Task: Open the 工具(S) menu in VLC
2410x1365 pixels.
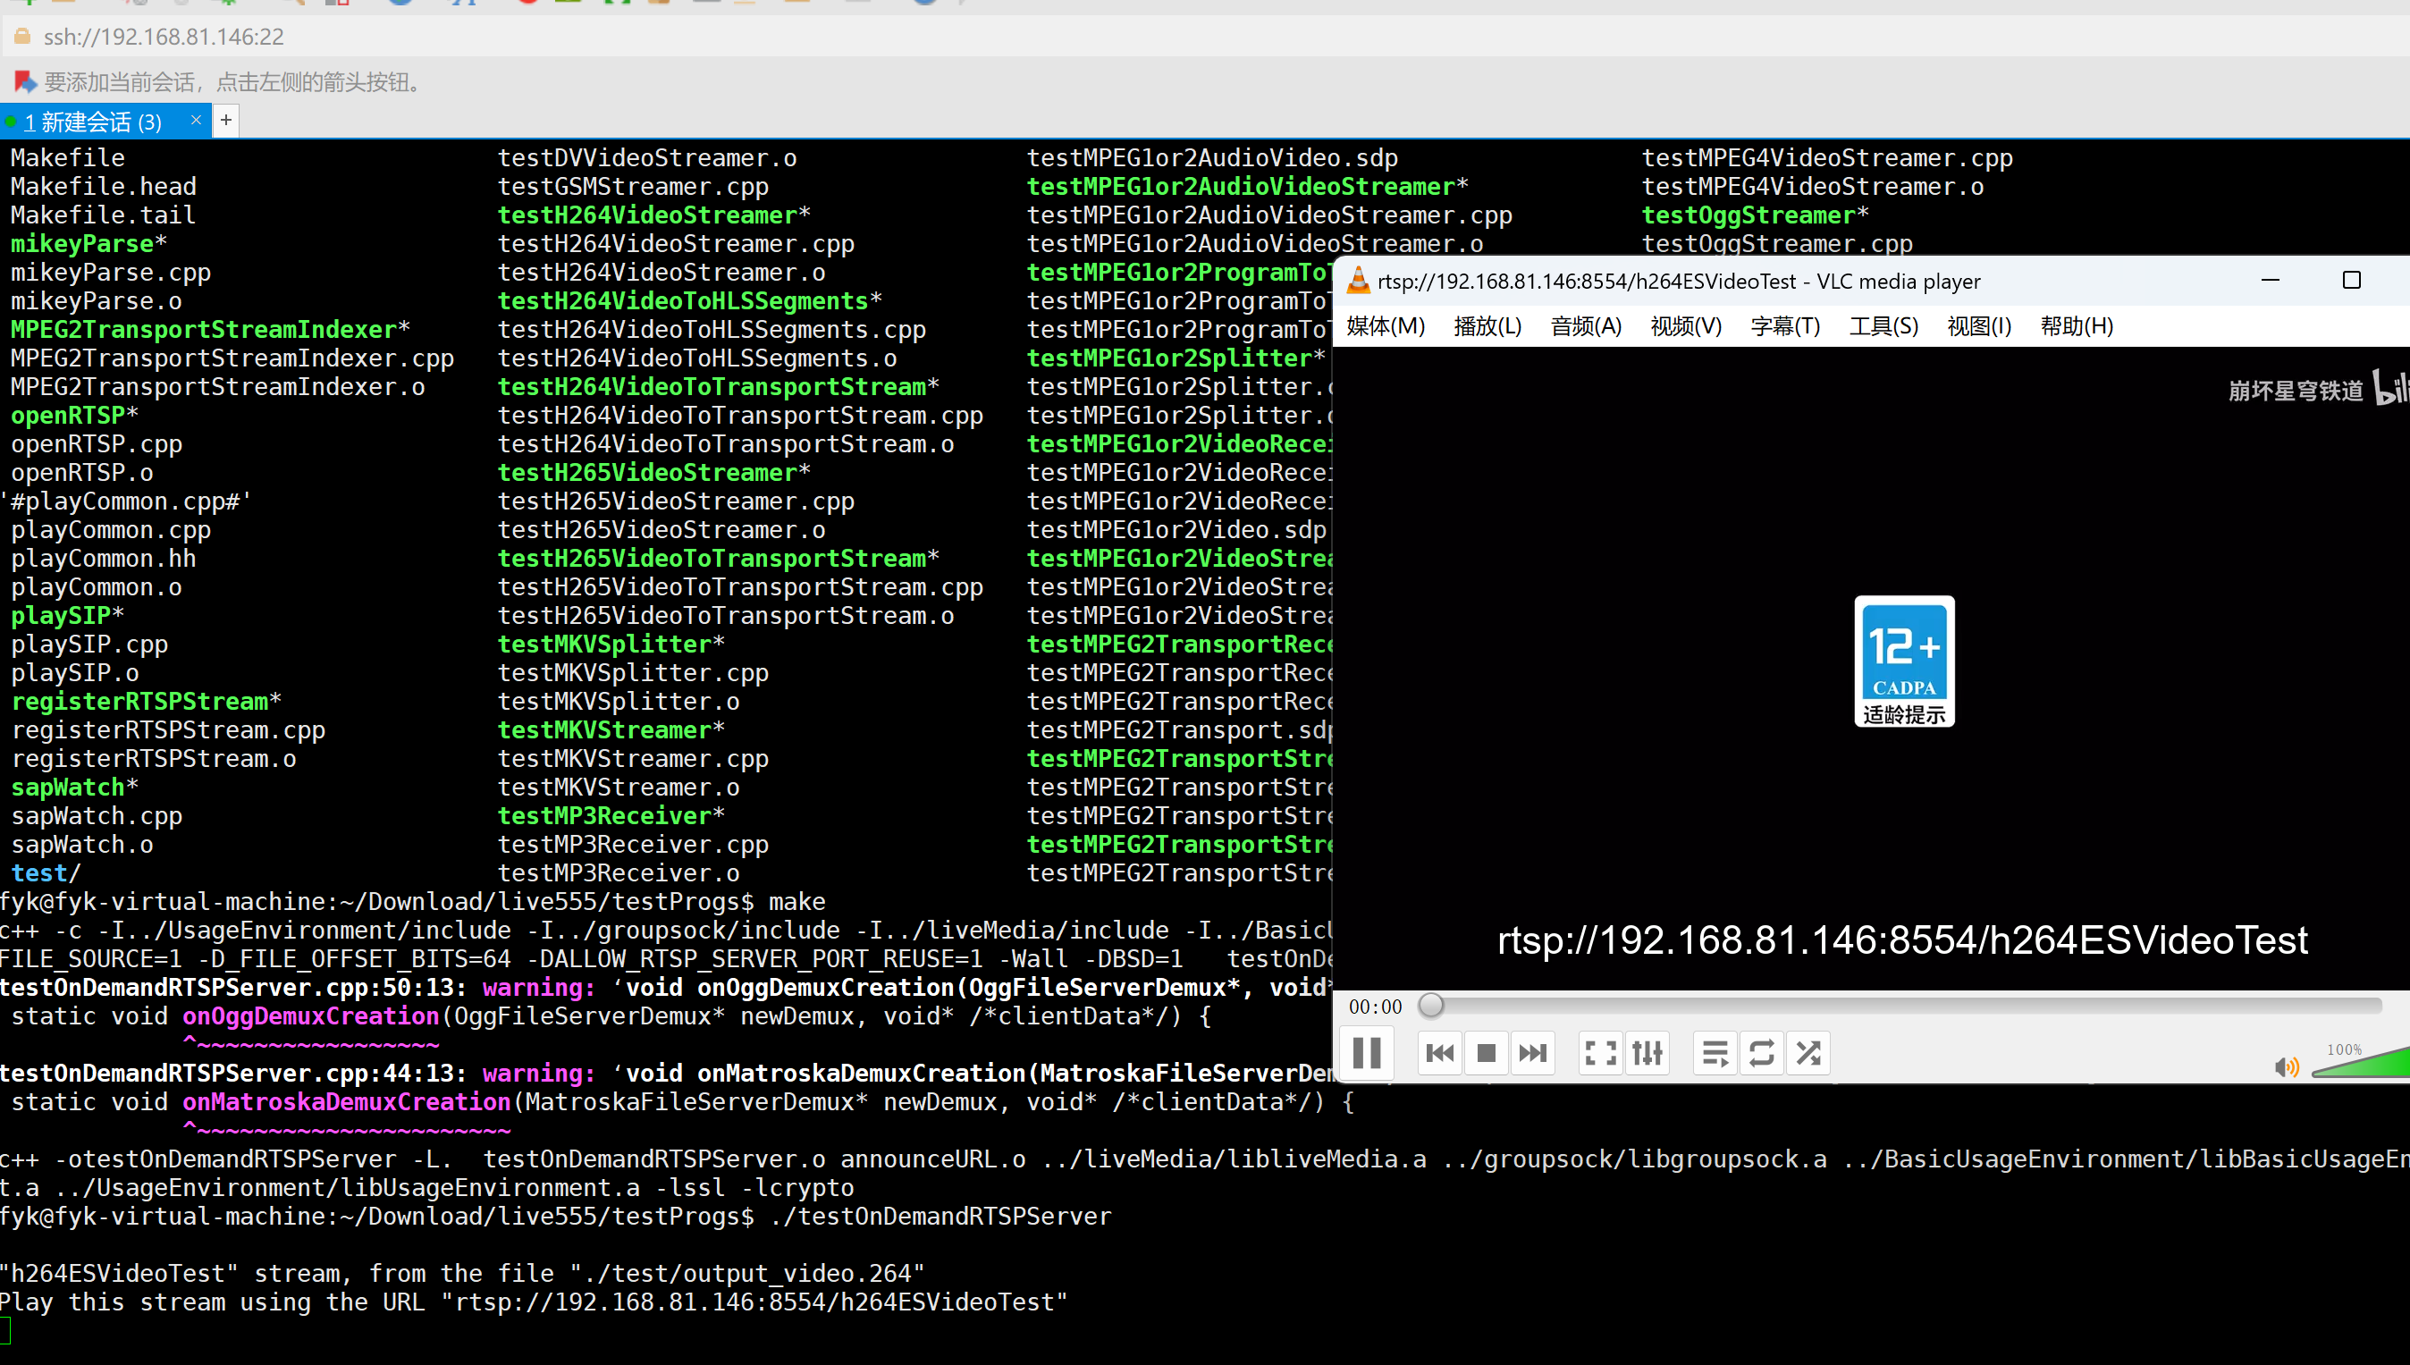Action: 1884,326
